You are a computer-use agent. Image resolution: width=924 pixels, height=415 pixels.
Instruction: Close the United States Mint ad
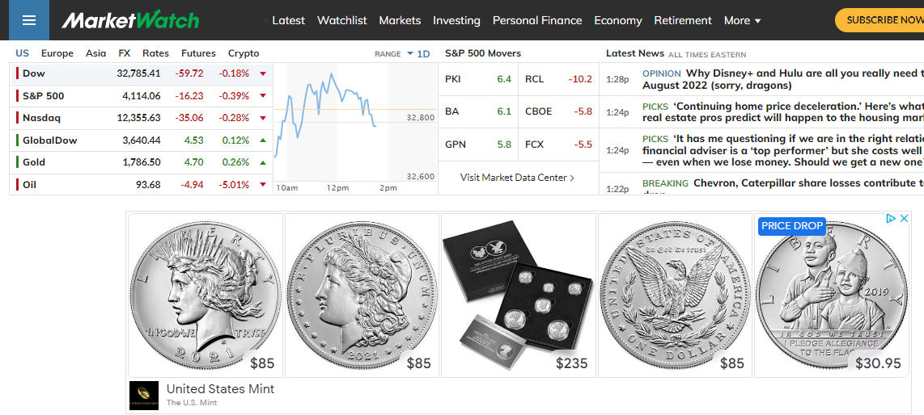904,218
